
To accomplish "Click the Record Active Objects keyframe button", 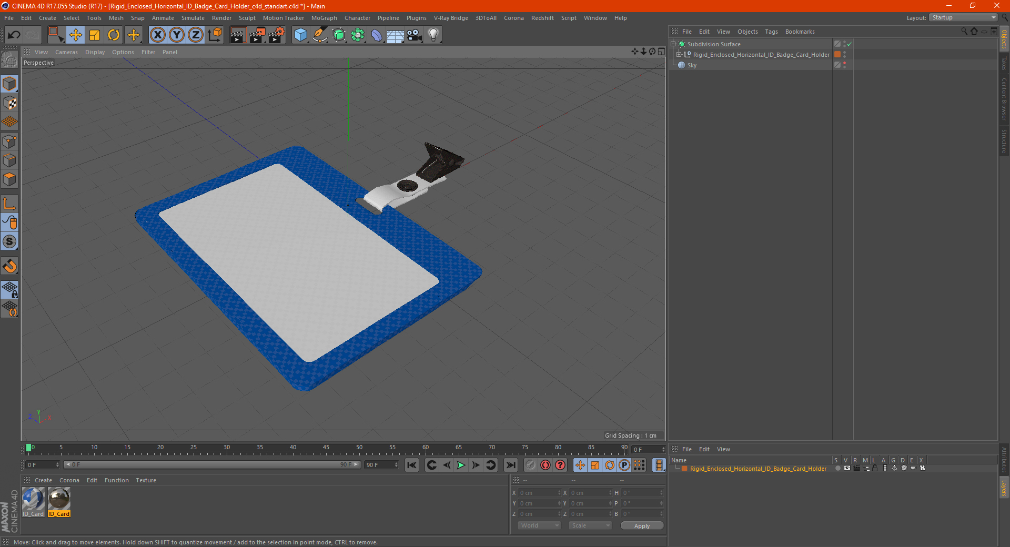I will tap(531, 465).
